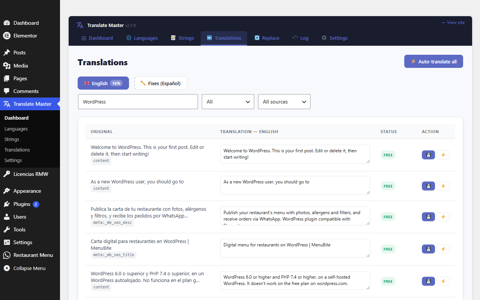The width and height of the screenshot is (480, 300).
Task: Click the FREE status badge of 'Carta digital' row
Action: click(x=388, y=249)
